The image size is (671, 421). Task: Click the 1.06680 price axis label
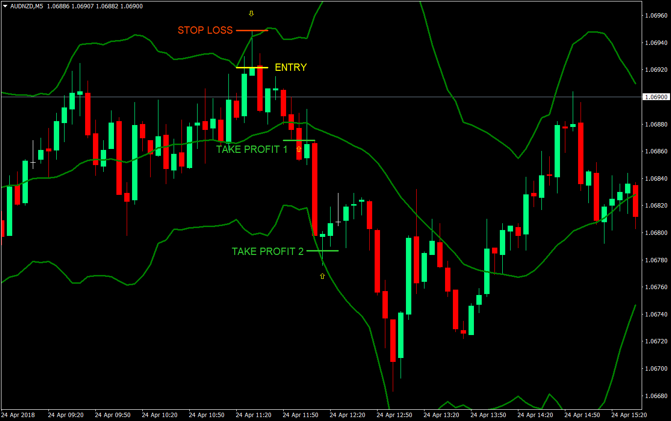(x=656, y=395)
